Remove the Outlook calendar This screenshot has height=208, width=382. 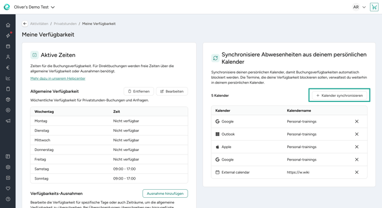[x=357, y=134]
